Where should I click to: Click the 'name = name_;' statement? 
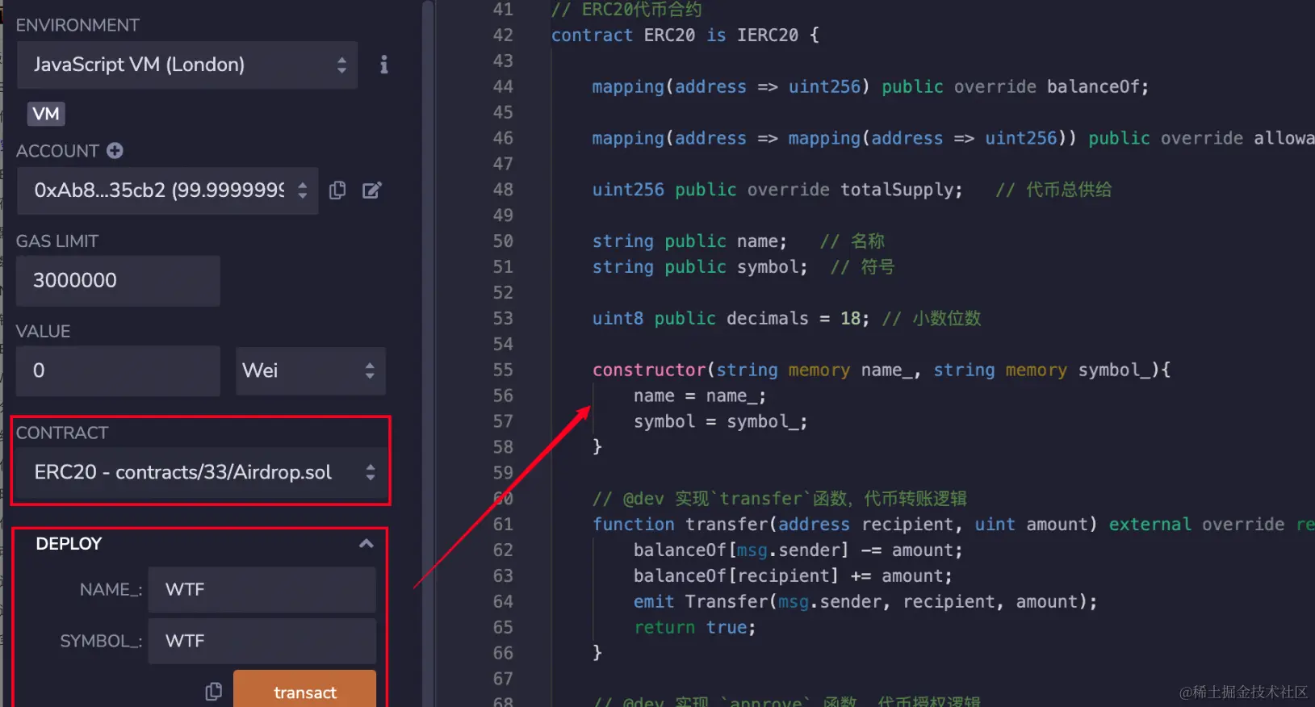pyautogui.click(x=700, y=395)
